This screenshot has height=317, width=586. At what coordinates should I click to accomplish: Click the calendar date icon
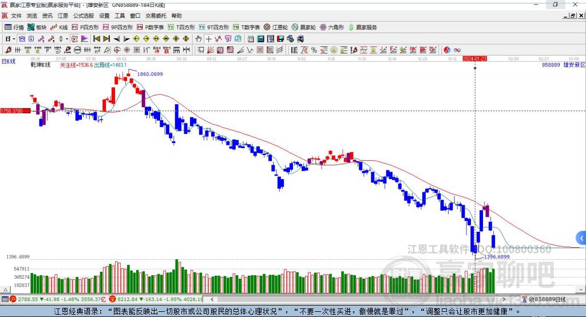251,39
